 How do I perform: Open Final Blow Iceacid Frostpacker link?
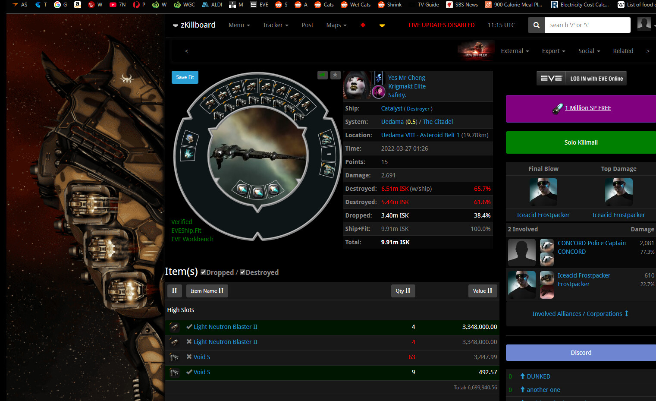click(543, 215)
